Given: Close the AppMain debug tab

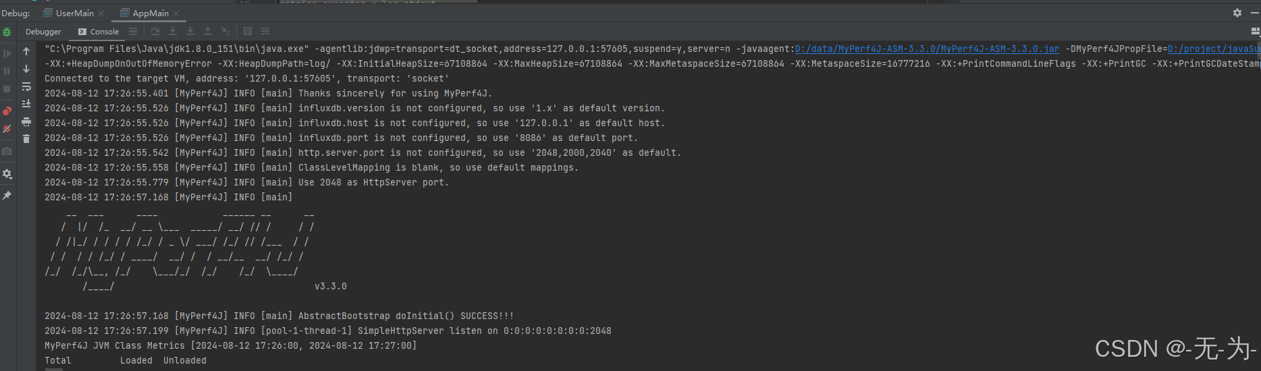Looking at the screenshot, I should pyautogui.click(x=176, y=13).
